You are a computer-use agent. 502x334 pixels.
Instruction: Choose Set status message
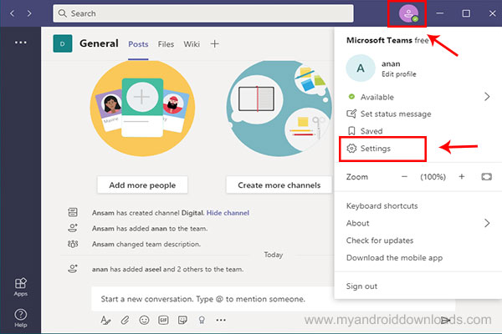[x=396, y=114]
